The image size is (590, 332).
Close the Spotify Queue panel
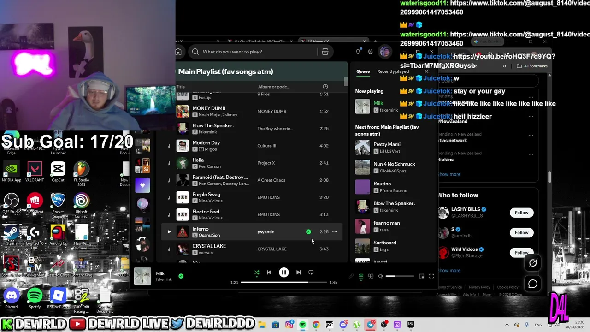tap(426, 71)
